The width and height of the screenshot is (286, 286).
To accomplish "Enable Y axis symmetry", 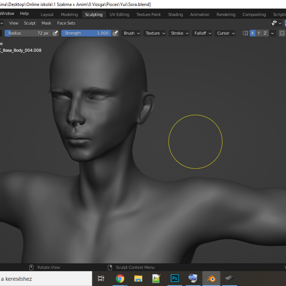I will point(259,33).
